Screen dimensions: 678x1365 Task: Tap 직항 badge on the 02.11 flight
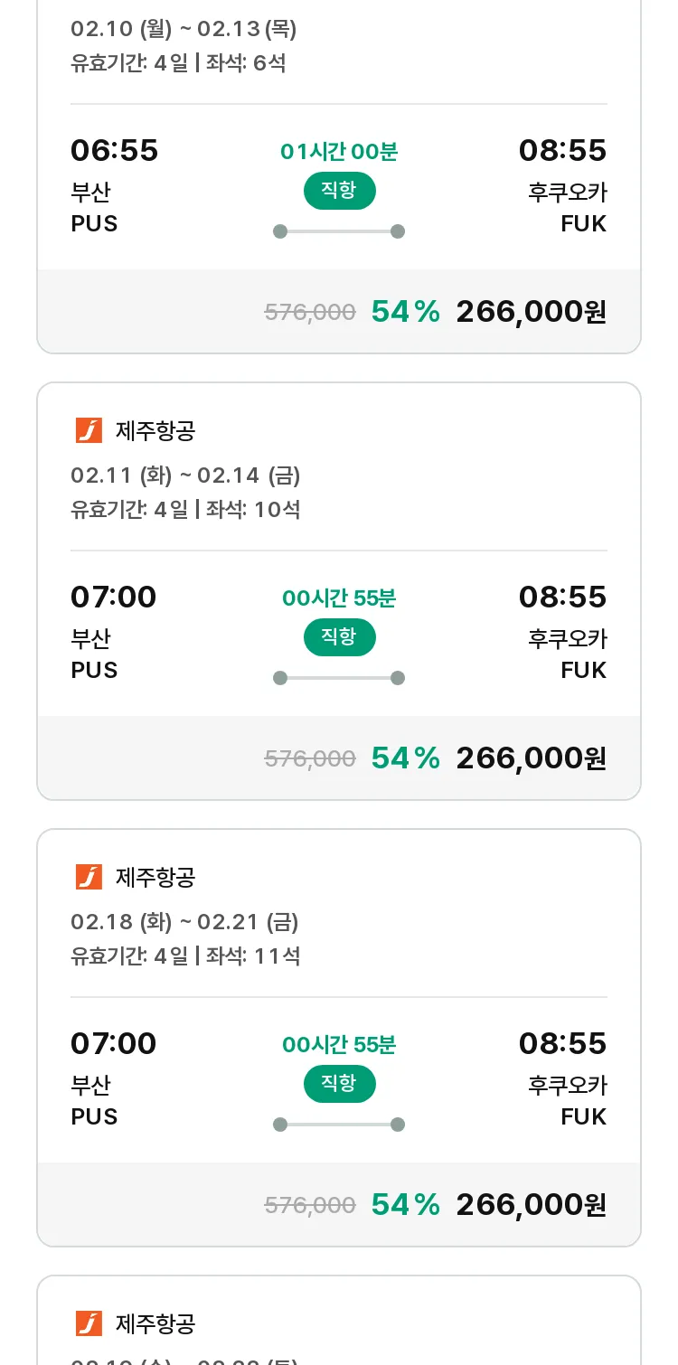tap(339, 637)
